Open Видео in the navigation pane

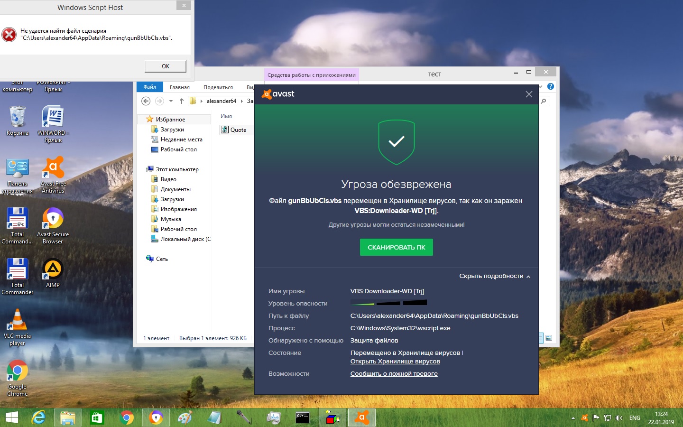click(168, 179)
